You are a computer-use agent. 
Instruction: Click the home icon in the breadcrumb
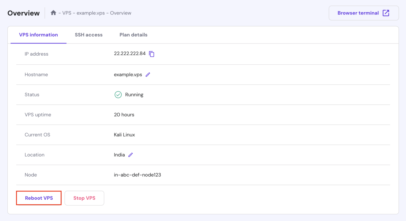tap(53, 13)
